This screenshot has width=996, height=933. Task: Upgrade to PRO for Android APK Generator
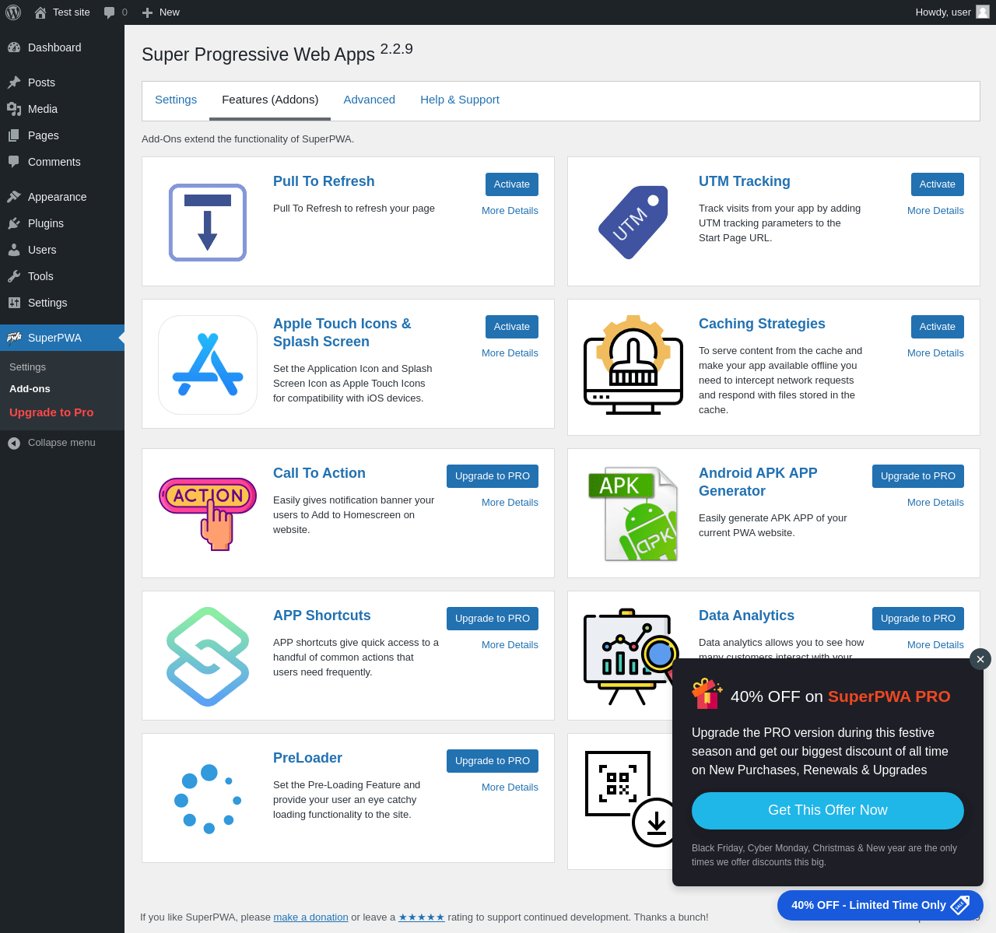click(918, 476)
